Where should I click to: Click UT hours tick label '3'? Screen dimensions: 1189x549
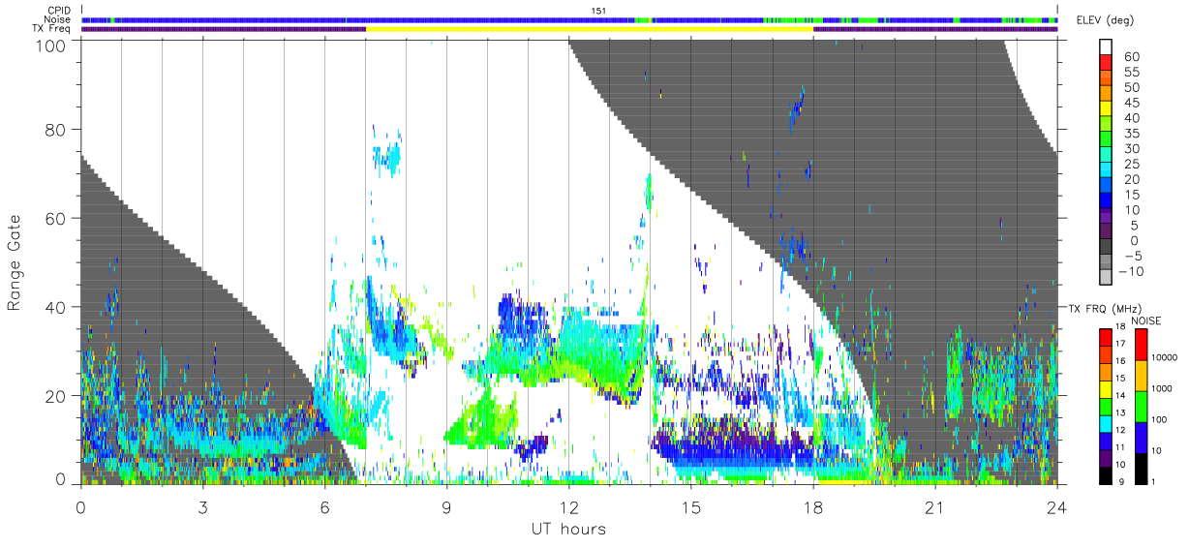click(202, 506)
